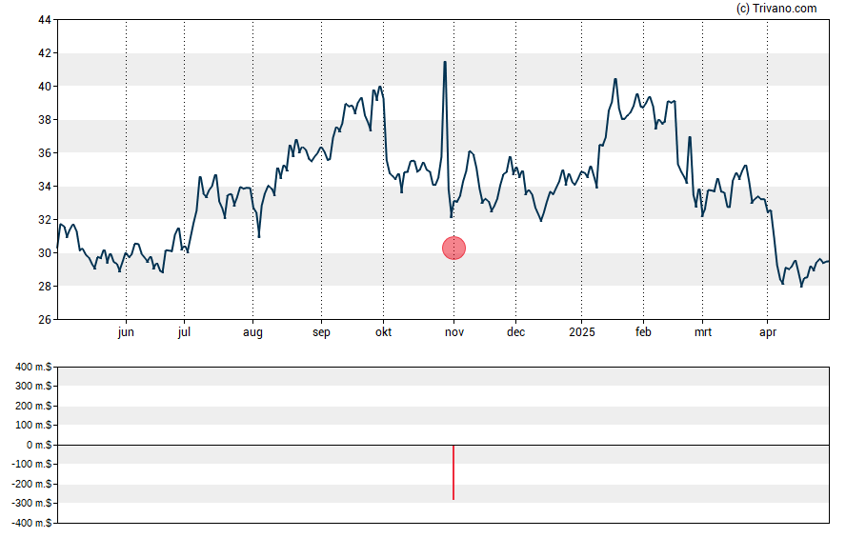Screen dimensions: 846x538
Task: Click the '-200 m.$' axis label
Action: pyautogui.click(x=31, y=484)
